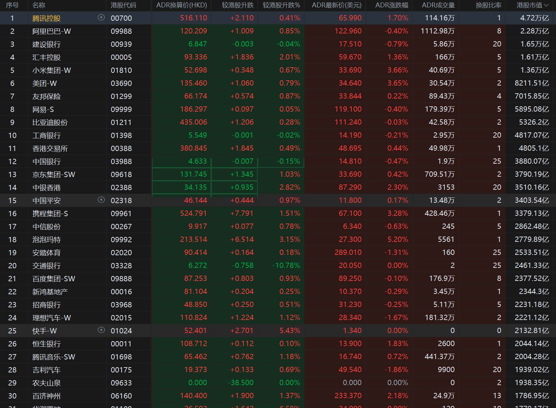This screenshot has height=408, width=556.
Task: Select the 百济神州 stock row
Action: [x=278, y=396]
